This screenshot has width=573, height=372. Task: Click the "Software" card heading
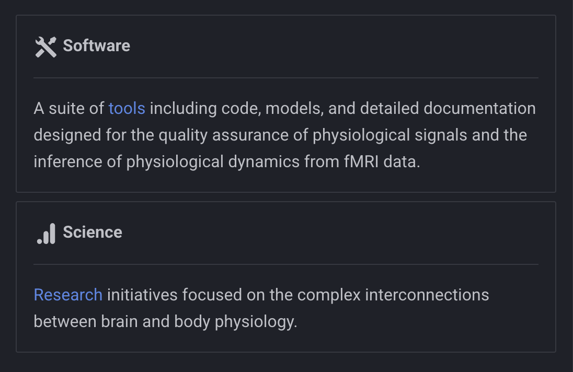[96, 46]
